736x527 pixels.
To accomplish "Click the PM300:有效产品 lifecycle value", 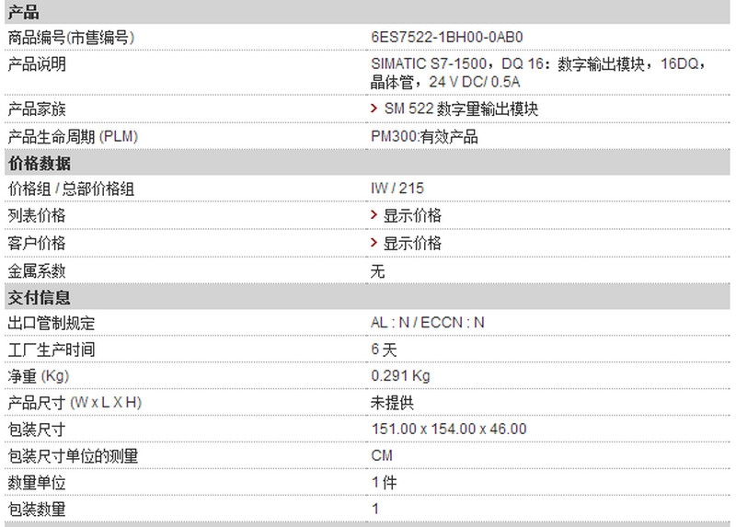I will click(x=424, y=136).
